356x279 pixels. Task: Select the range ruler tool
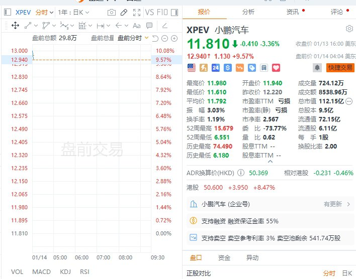(x=101, y=26)
